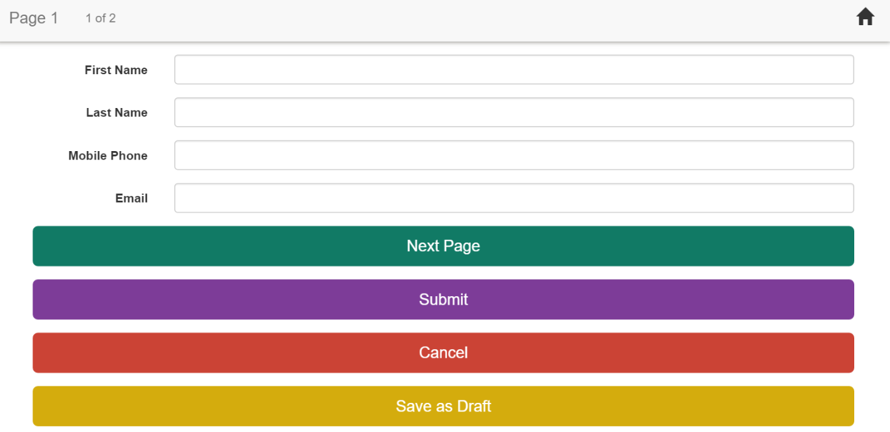Screen dimensions: 890x432
Task: Click the Submit button
Action: [443, 299]
